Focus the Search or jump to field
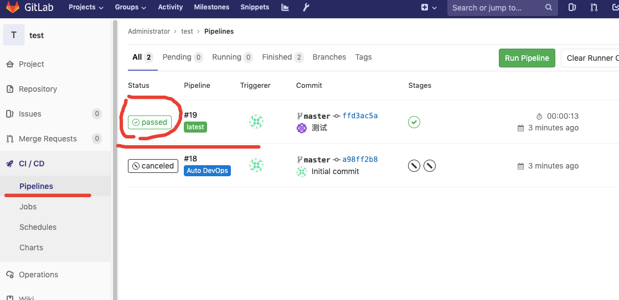619x300 pixels. click(x=496, y=8)
